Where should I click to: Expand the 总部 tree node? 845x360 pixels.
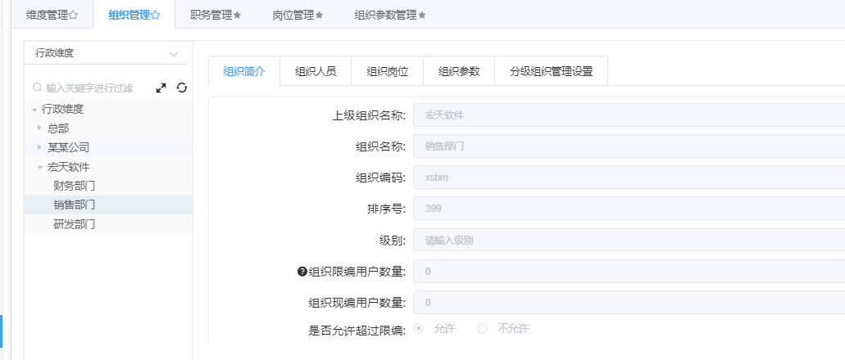pos(39,128)
